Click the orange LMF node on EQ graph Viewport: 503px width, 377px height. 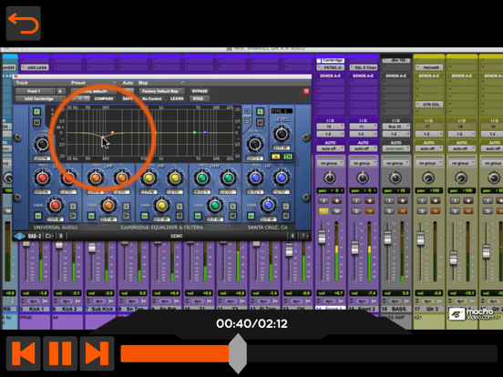click(x=112, y=132)
